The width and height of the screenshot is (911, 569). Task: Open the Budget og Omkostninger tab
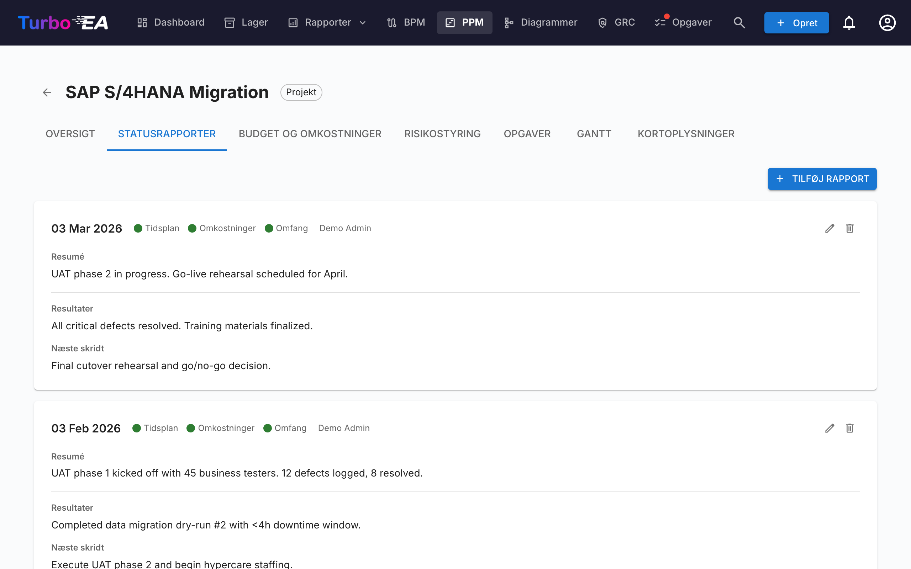point(310,134)
